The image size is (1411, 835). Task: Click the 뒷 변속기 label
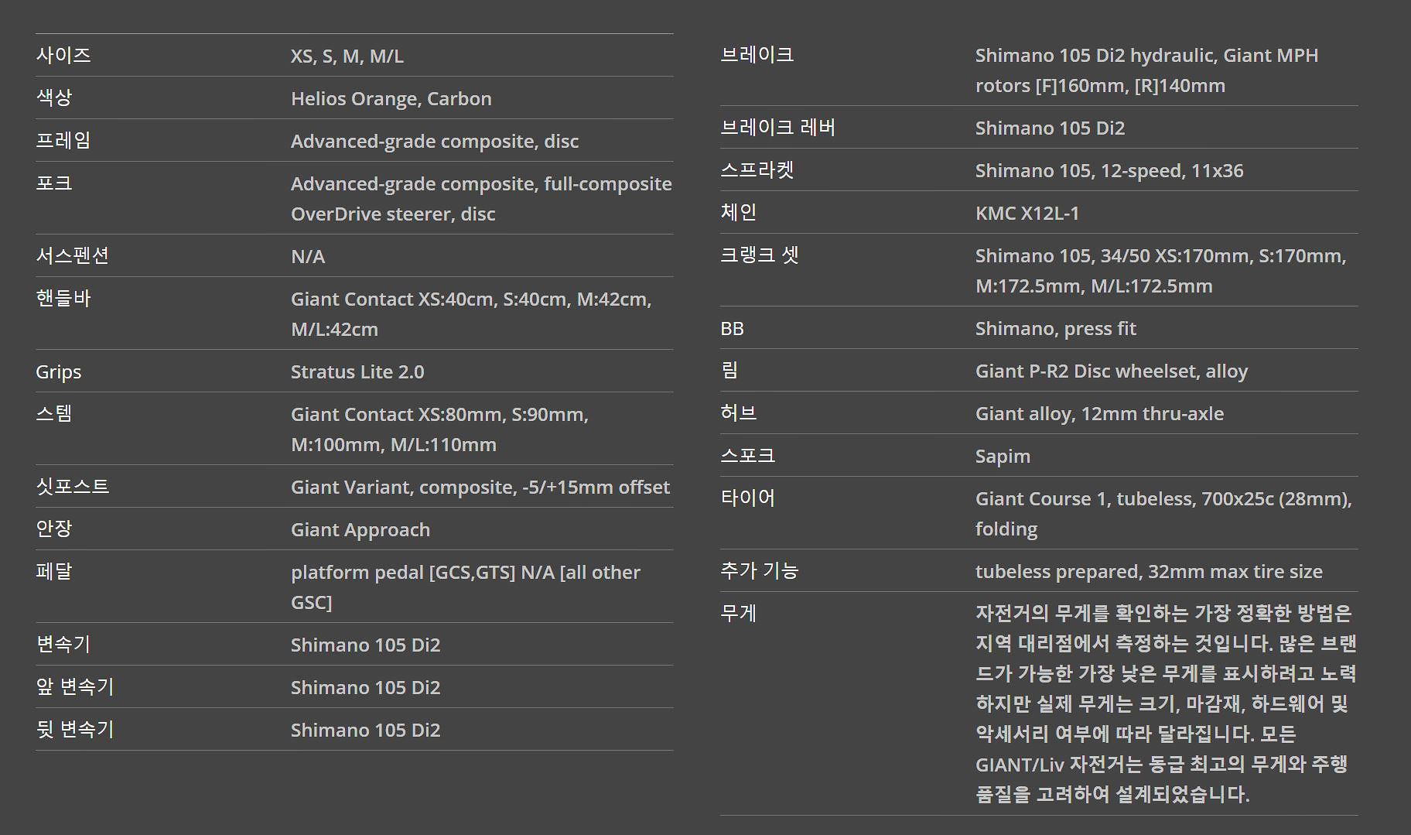[x=75, y=729]
